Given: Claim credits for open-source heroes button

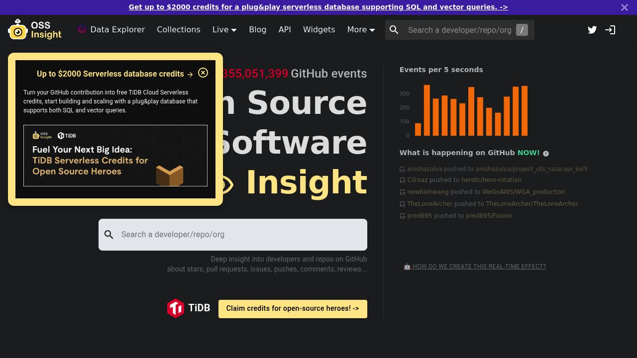Looking at the screenshot, I should tap(293, 309).
